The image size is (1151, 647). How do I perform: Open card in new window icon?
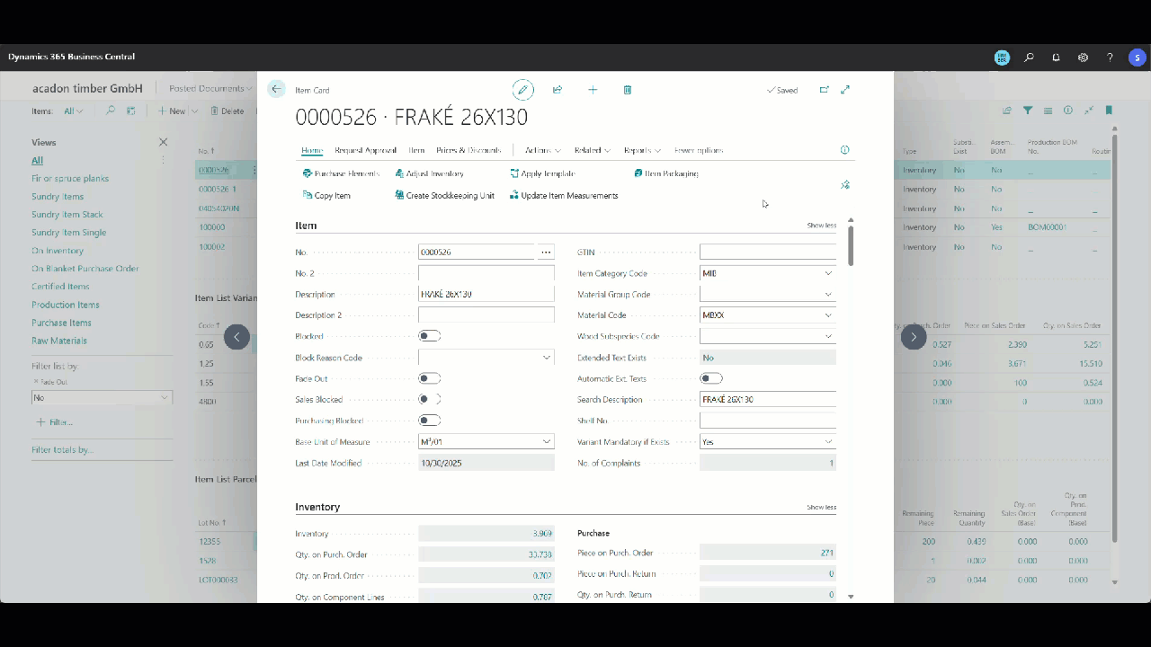tap(824, 90)
